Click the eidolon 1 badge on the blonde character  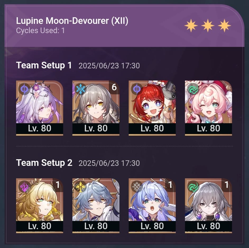point(58,185)
